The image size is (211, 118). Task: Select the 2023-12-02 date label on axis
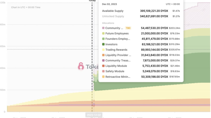(94, 115)
